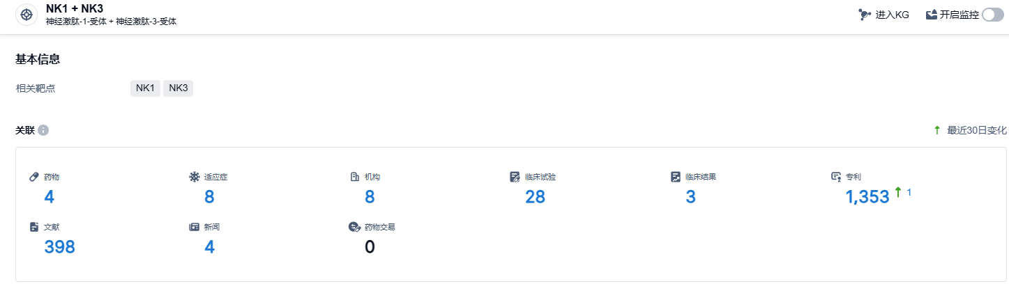
Task: Open the 4 related drugs count
Action: coord(49,197)
